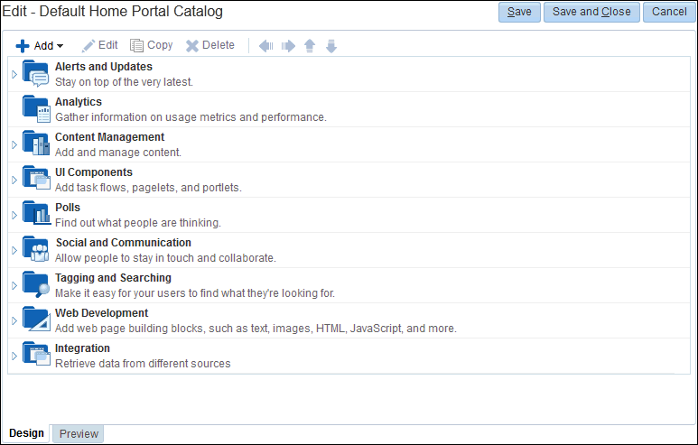Select the UI Components title text
The width and height of the screenshot is (698, 445).
94,172
